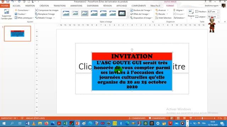Click Normal view icon in status bar
Screen dimensions: 227x127
point(172,118)
